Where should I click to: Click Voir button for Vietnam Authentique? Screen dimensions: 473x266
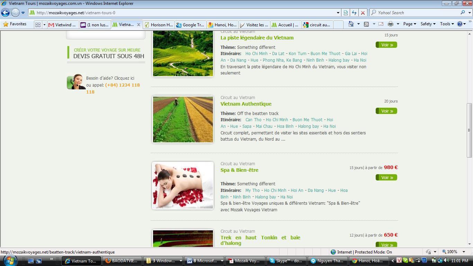[x=386, y=111]
